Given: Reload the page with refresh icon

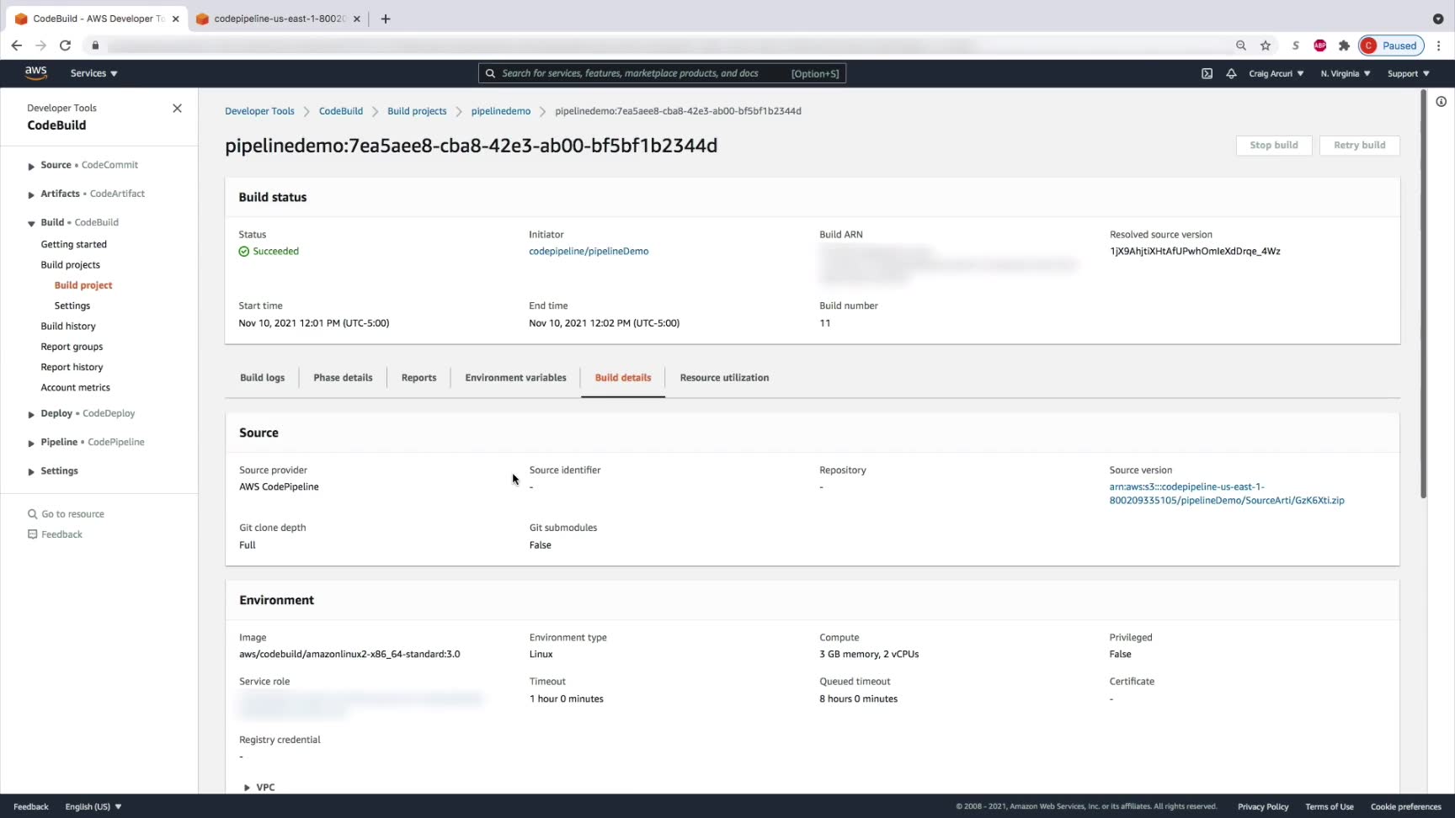Looking at the screenshot, I should click(x=65, y=45).
